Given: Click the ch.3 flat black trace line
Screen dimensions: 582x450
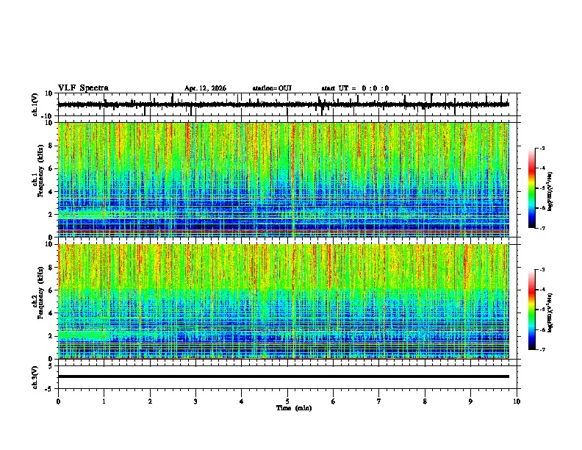Looking at the screenshot, I should 283,376.
